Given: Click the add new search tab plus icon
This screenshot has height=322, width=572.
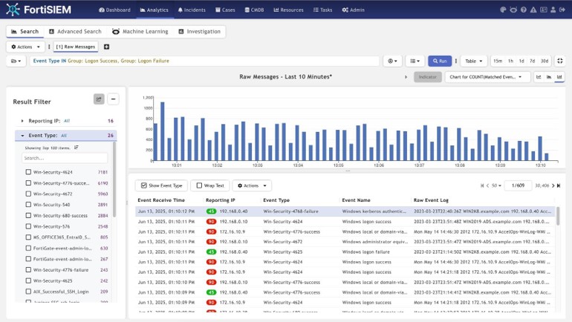Looking at the screenshot, I should click(106, 47).
